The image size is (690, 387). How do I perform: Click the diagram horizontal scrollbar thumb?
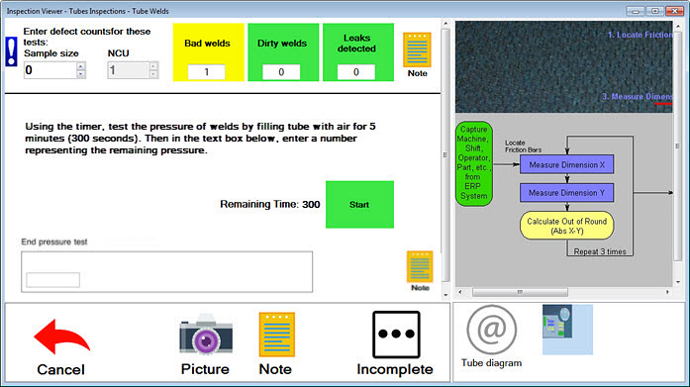(x=520, y=292)
